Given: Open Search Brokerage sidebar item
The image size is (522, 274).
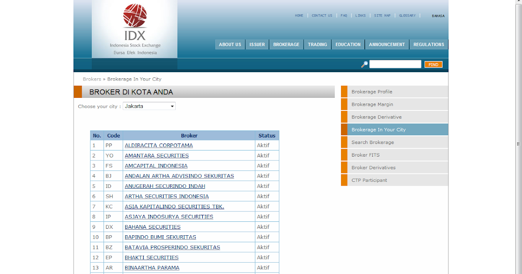Looking at the screenshot, I should pyautogui.click(x=395, y=142).
